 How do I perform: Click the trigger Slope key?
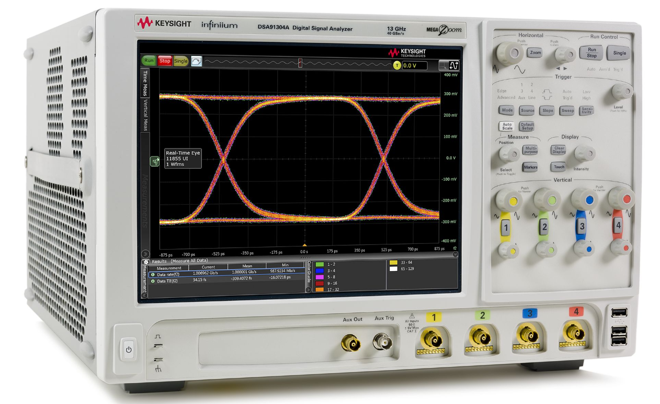pos(548,111)
